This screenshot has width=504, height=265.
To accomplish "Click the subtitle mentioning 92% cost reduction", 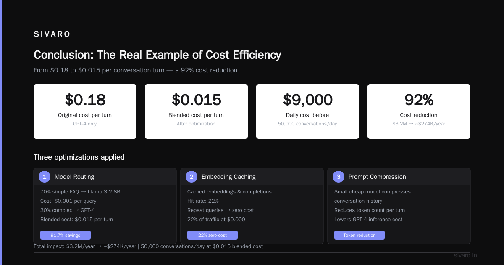I will 135,70.
